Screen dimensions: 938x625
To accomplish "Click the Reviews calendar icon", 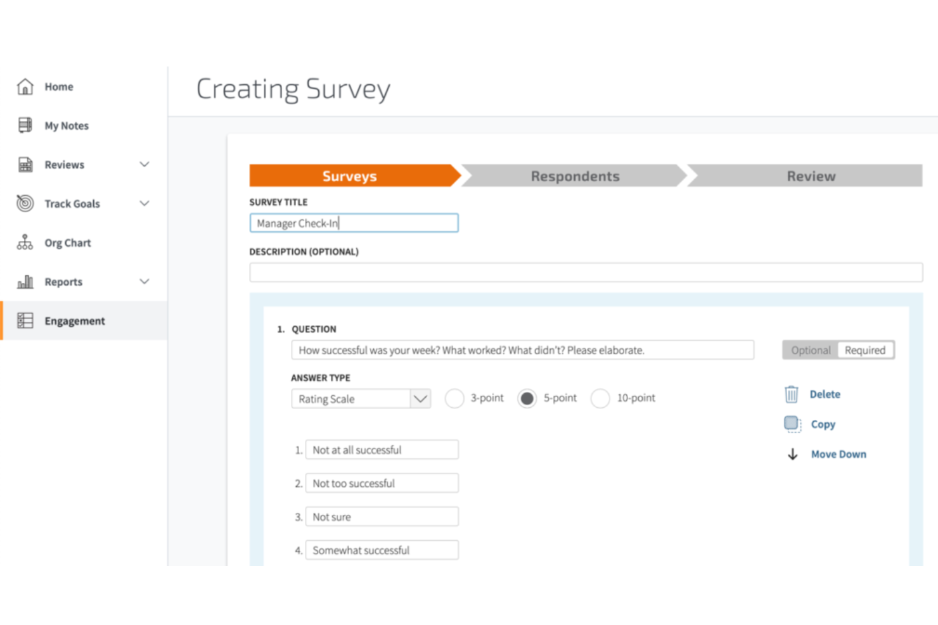I will tap(25, 165).
